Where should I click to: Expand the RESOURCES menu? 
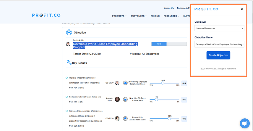tap(171, 16)
